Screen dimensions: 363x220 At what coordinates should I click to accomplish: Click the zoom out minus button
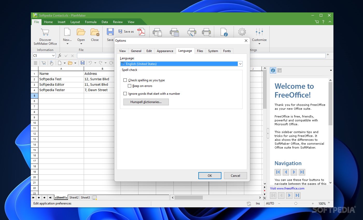click(x=279, y=204)
